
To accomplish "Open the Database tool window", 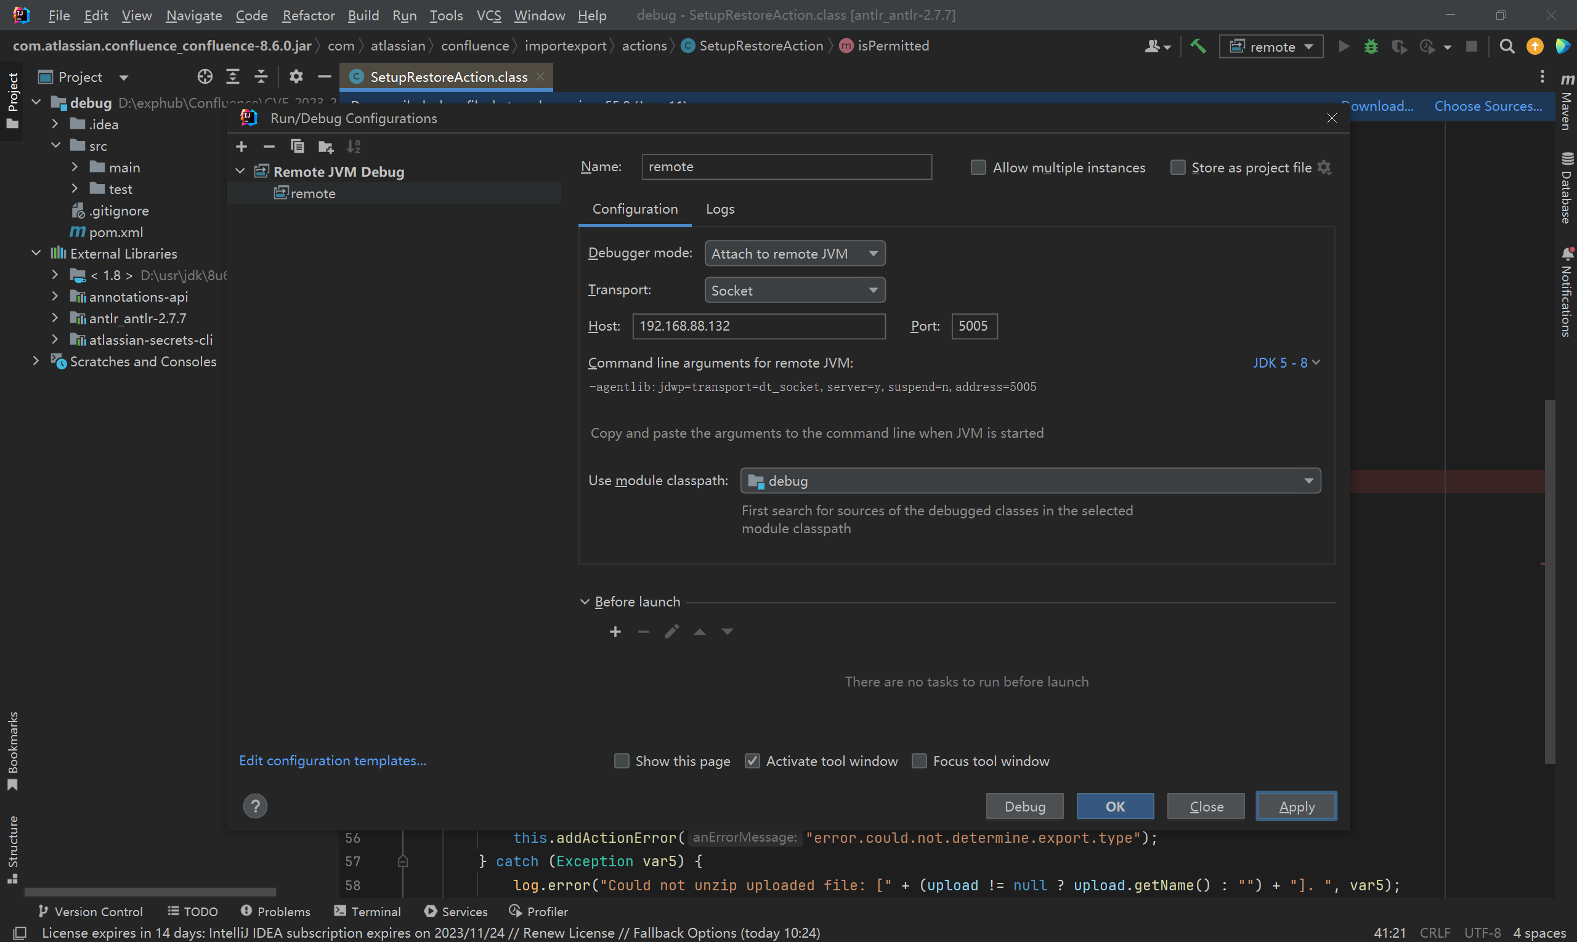I will click(1567, 188).
